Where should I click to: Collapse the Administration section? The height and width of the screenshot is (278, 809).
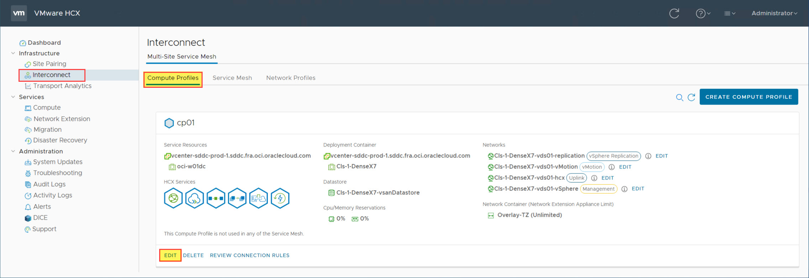point(13,151)
